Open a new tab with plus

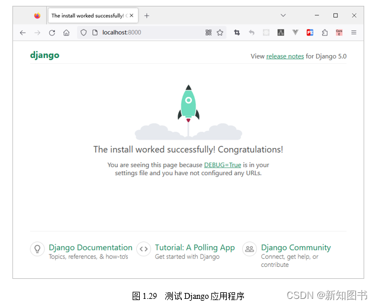147,16
